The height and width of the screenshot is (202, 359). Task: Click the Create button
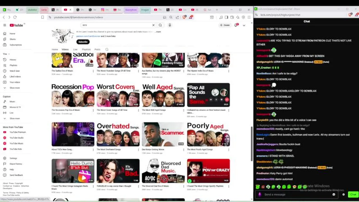pos(225,25)
